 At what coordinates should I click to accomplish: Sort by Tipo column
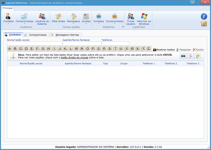coord(105,64)
